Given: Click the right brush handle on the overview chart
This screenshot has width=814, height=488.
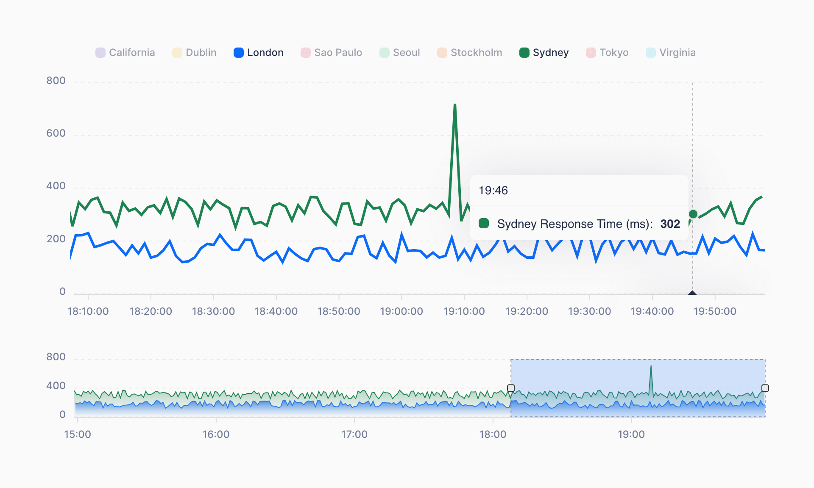Looking at the screenshot, I should click(765, 388).
